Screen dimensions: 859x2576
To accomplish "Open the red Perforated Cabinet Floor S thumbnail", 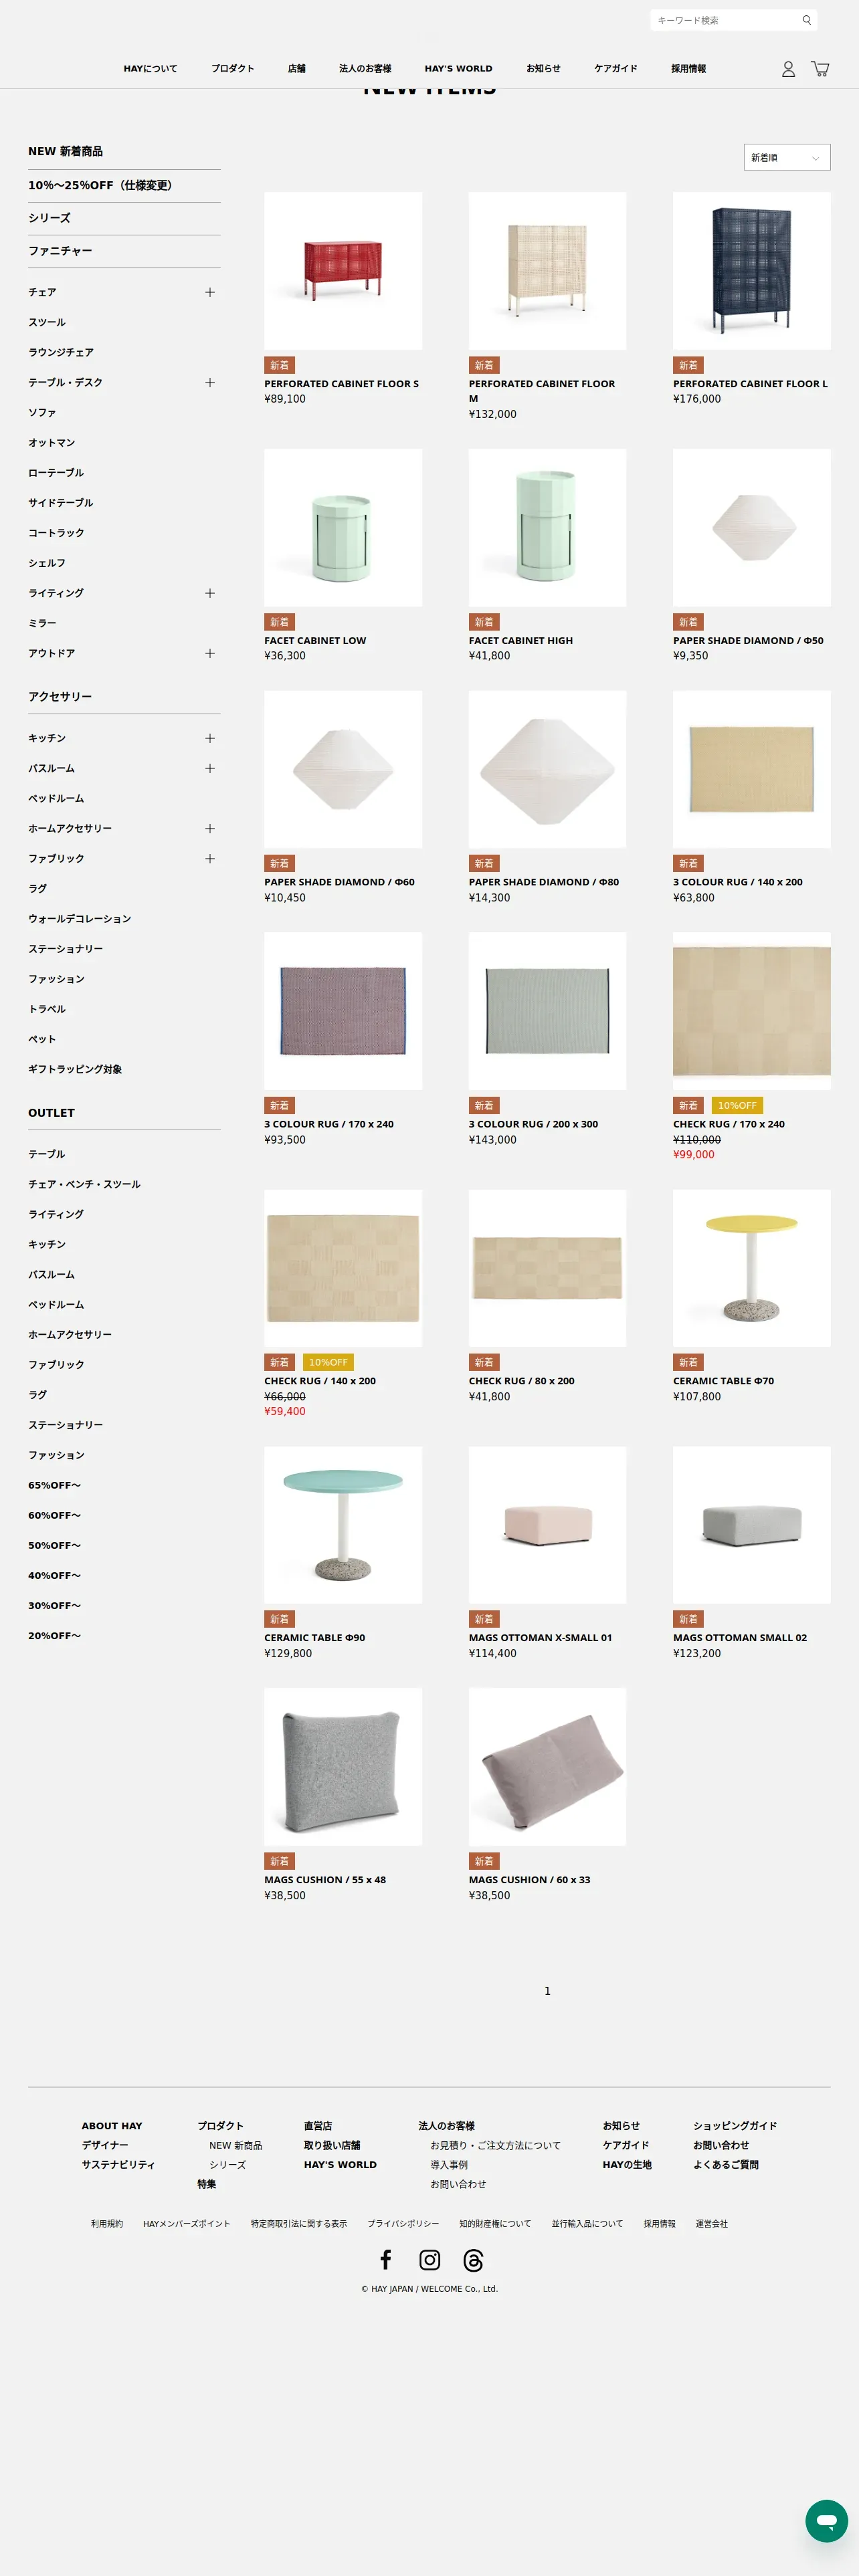I will (x=343, y=271).
